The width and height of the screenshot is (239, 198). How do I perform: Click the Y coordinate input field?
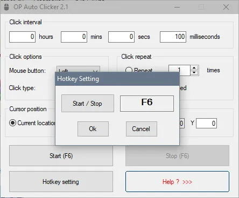click(x=206, y=124)
